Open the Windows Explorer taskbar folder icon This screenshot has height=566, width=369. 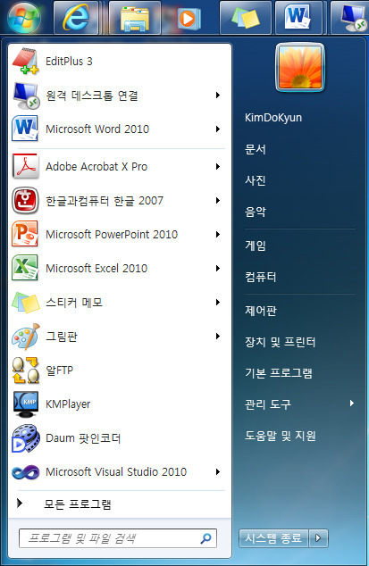point(134,18)
